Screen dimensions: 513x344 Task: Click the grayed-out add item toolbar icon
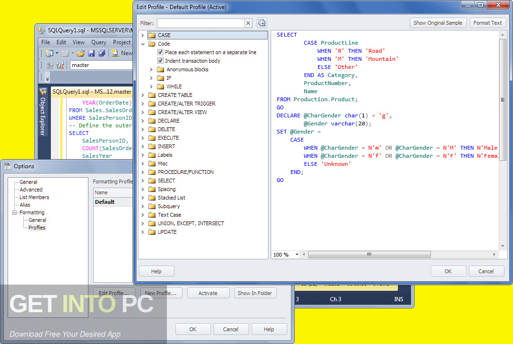(66, 53)
